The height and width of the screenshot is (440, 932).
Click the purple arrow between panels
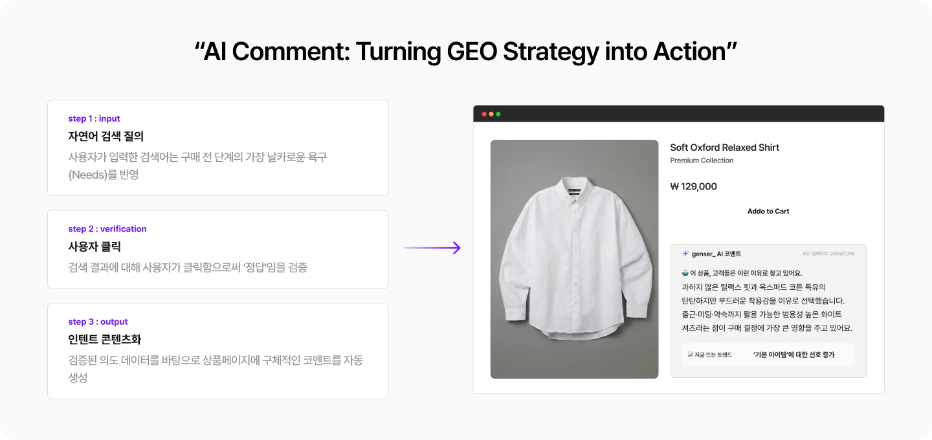pyautogui.click(x=432, y=247)
